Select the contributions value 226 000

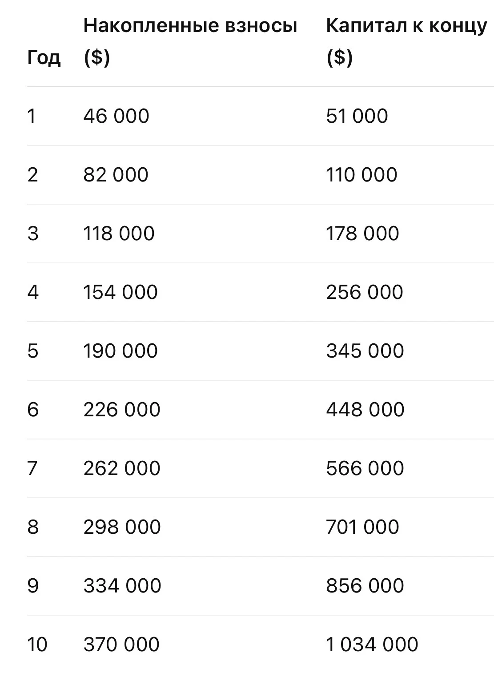[122, 410]
